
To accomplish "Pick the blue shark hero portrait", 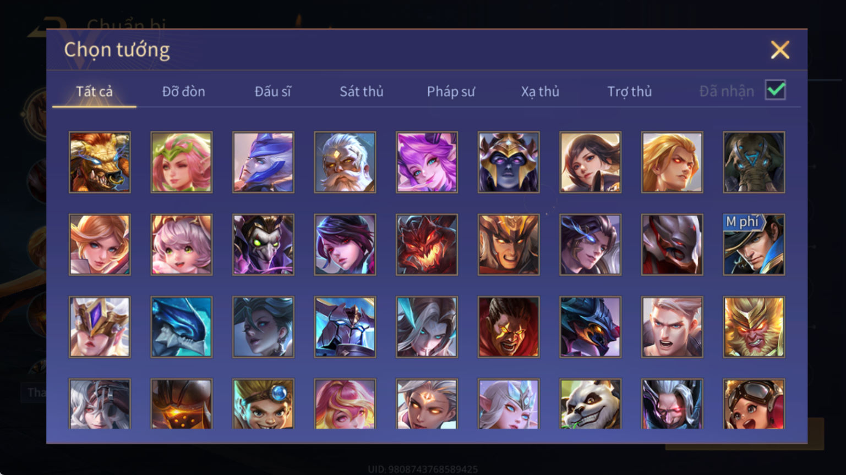I will coord(182,327).
